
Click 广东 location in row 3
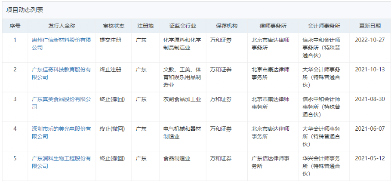[141, 99]
